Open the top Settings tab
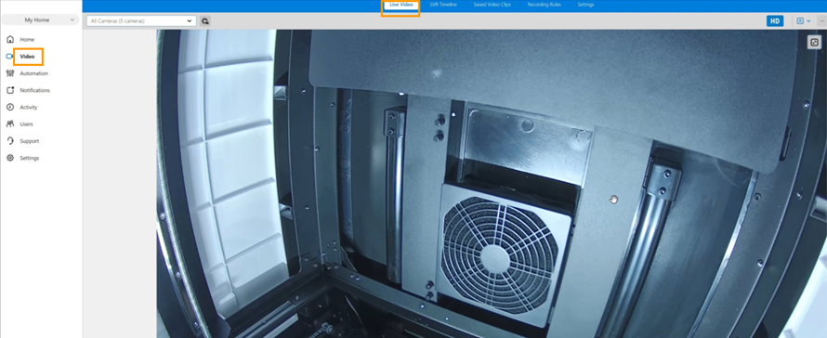827x338 pixels. 585,5
